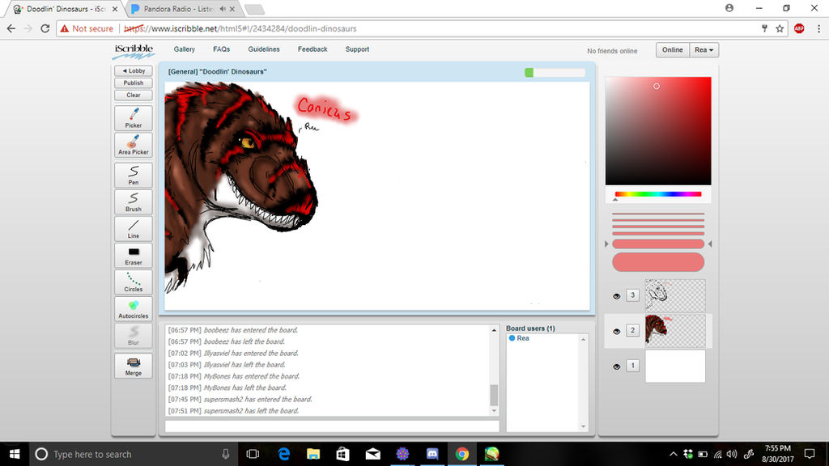
Task: Open the Support page
Action: click(x=357, y=49)
